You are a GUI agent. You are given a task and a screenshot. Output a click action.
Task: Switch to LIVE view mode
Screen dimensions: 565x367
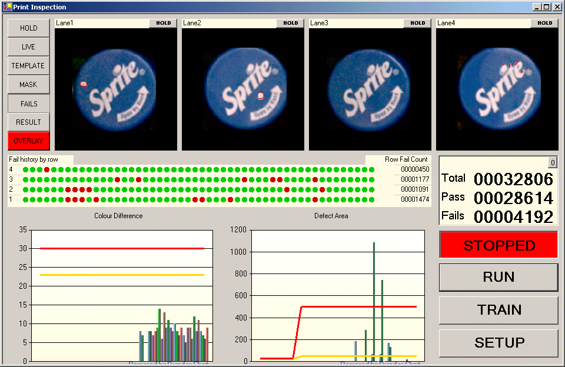[x=29, y=47]
